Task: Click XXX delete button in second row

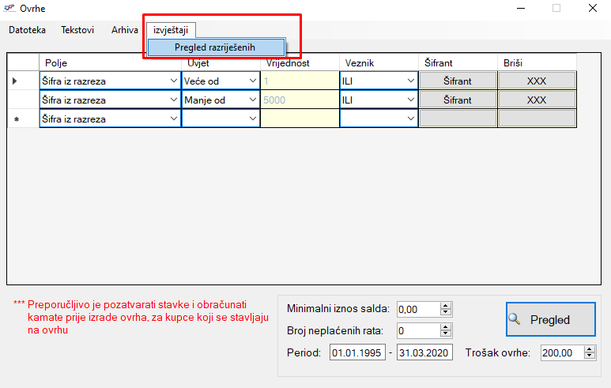Action: (536, 100)
